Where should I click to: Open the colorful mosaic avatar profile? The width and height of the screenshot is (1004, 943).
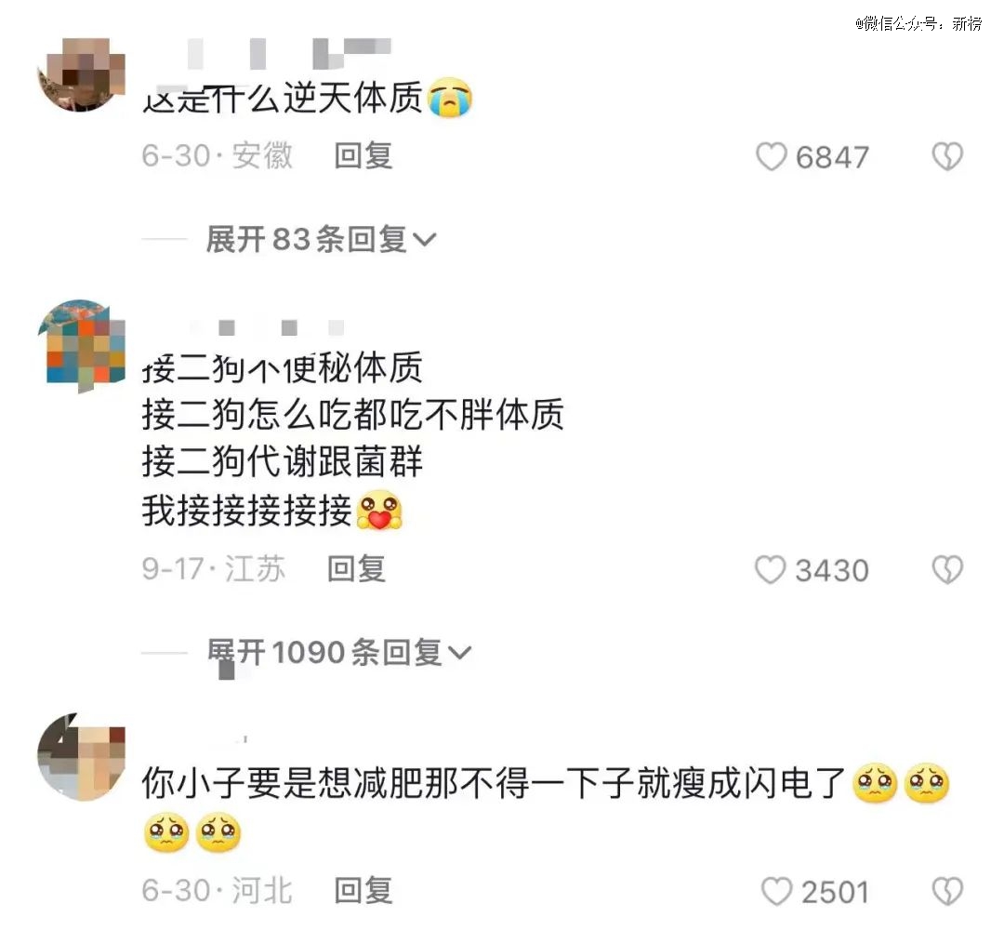[81, 345]
